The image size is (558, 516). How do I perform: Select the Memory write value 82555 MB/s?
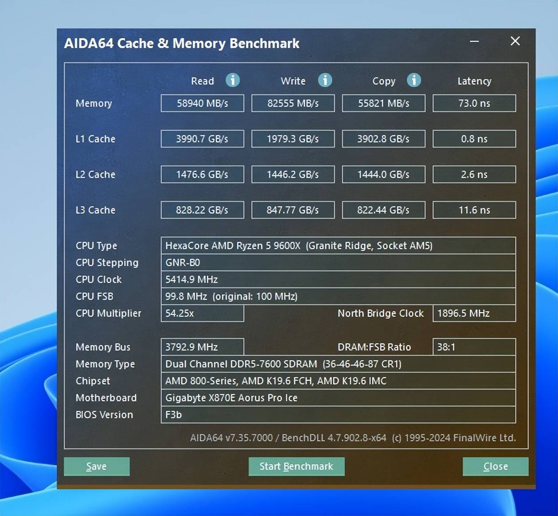[293, 103]
